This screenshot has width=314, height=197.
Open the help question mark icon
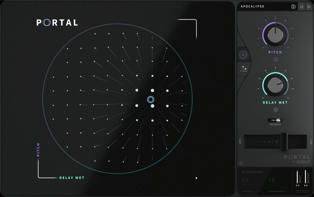[x=241, y=163]
